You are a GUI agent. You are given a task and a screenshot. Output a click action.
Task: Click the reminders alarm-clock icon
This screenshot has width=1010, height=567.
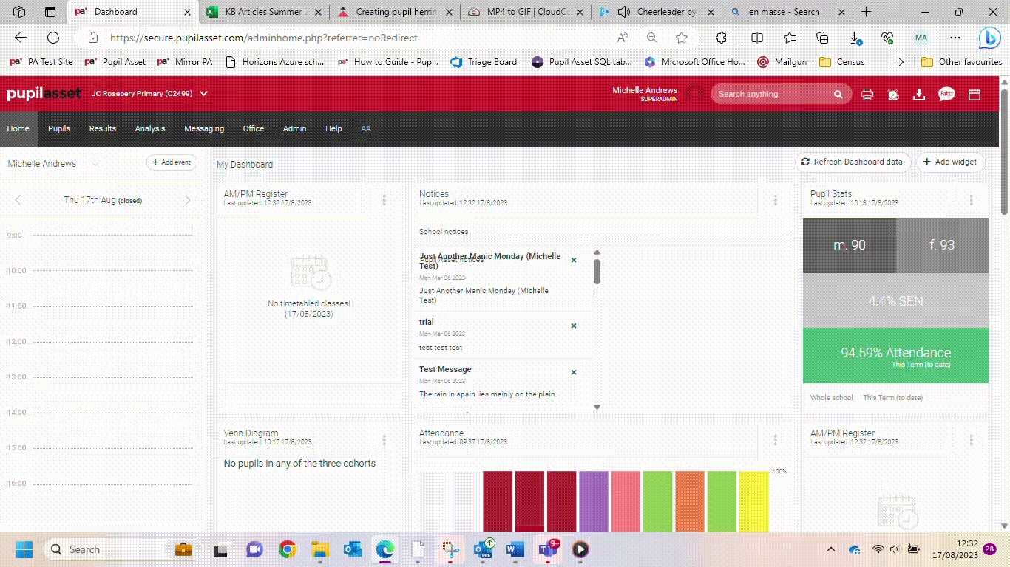point(893,94)
